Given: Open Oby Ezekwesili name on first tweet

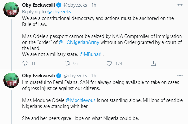Looking at the screenshot, I should click(39, 5).
